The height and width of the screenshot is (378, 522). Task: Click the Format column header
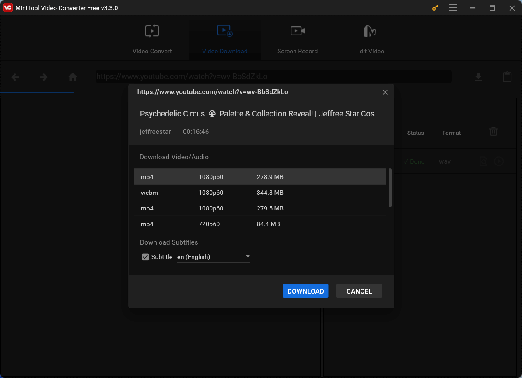click(x=452, y=133)
